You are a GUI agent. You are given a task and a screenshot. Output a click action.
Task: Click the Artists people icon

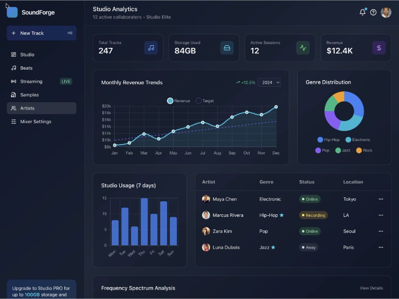click(13, 108)
